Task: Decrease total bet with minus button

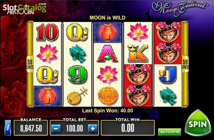Action: point(56,128)
